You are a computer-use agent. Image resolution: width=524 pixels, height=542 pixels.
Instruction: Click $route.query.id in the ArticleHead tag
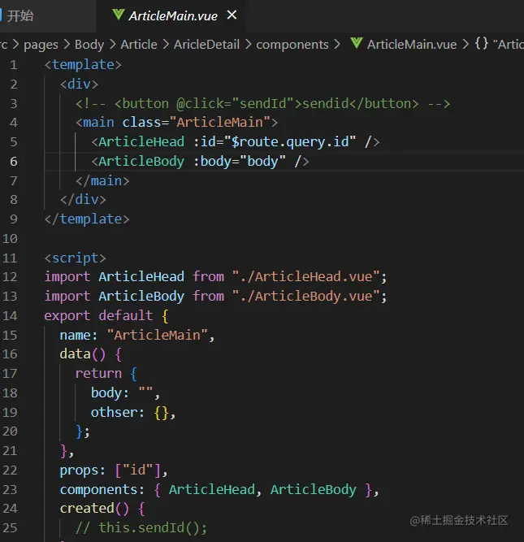click(290, 142)
